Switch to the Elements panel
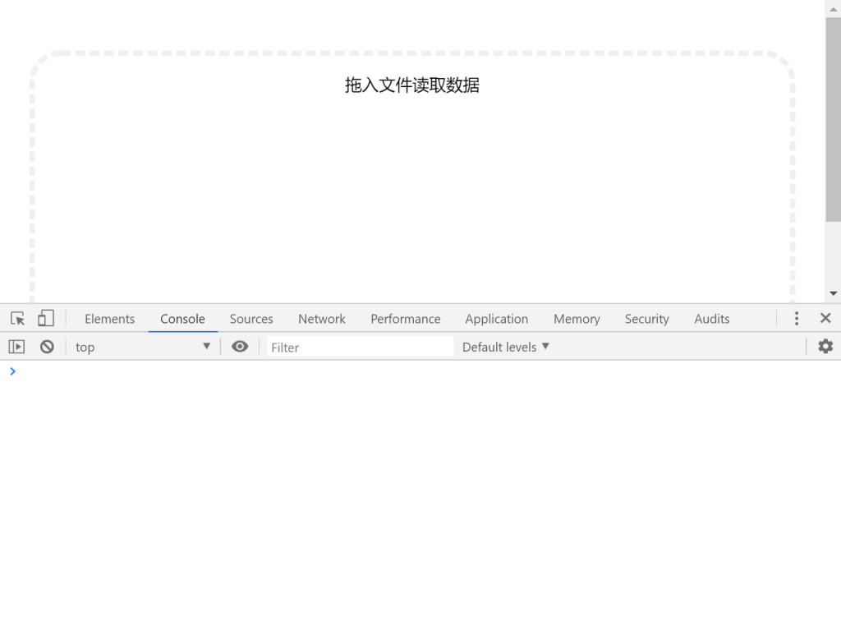The height and width of the screenshot is (631, 841). (x=109, y=318)
